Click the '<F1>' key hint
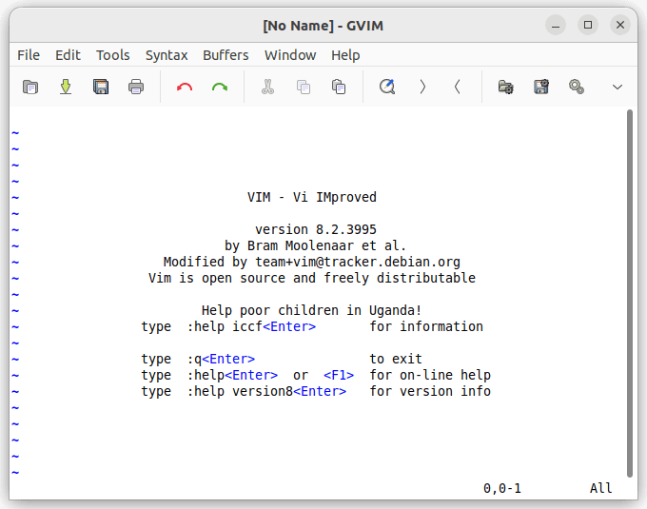647x509 pixels. coord(339,375)
